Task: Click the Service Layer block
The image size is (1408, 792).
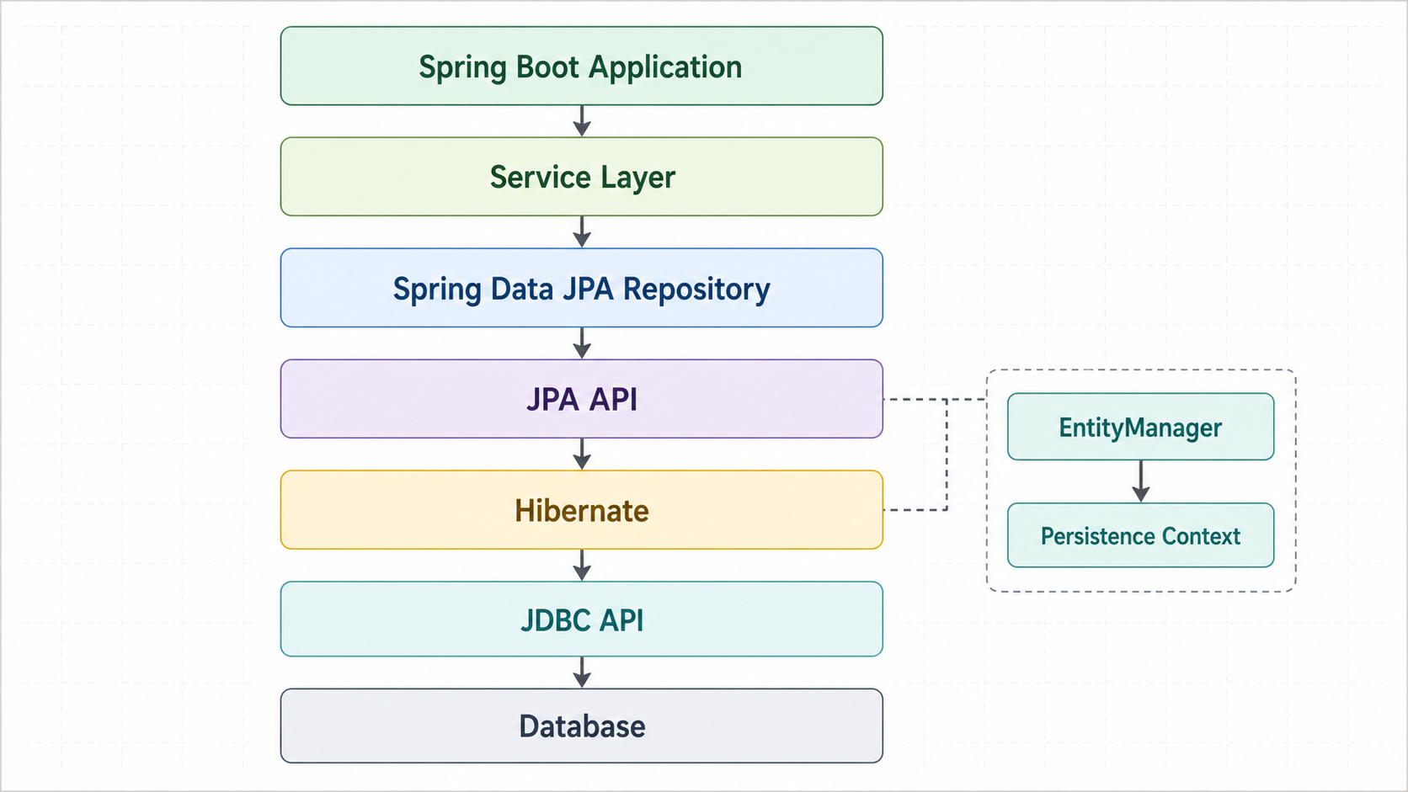Action: (581, 177)
